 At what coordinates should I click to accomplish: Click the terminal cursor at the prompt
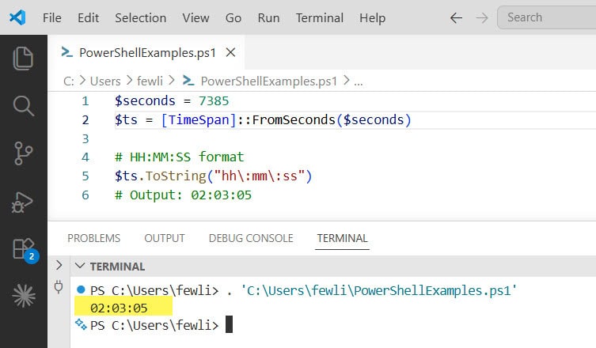click(x=229, y=325)
